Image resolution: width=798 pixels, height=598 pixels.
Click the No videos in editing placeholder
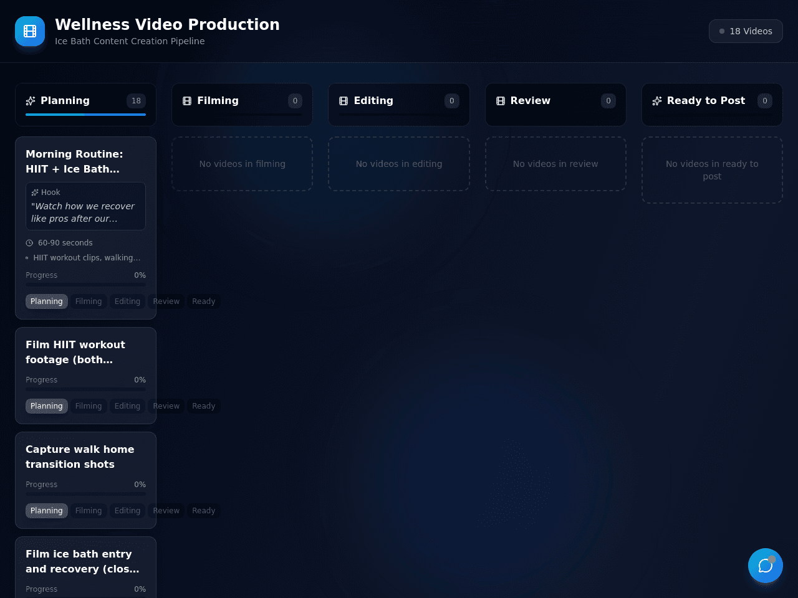(x=399, y=164)
